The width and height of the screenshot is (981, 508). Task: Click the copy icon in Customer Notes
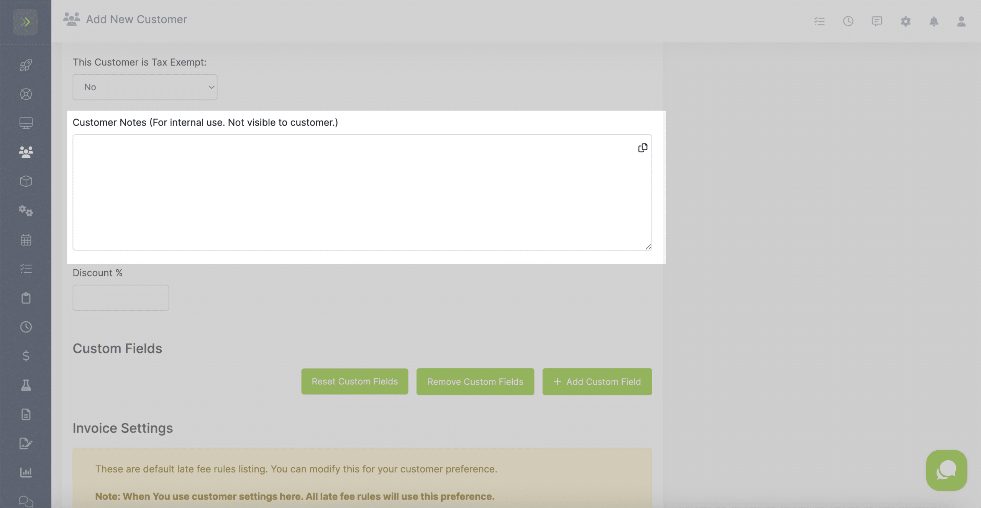click(x=643, y=148)
